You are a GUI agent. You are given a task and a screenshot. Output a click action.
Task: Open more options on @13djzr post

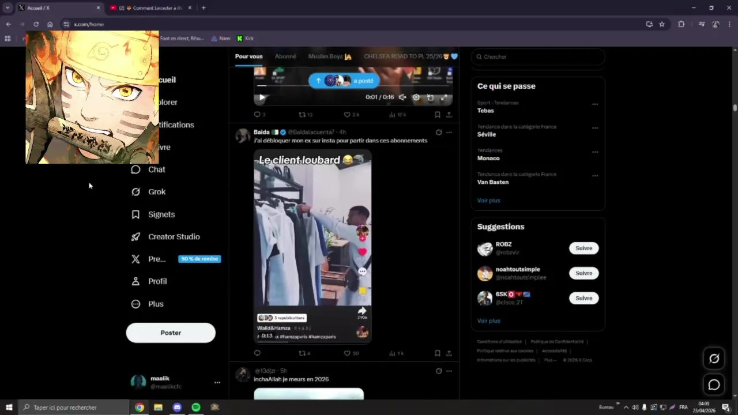coord(449,371)
